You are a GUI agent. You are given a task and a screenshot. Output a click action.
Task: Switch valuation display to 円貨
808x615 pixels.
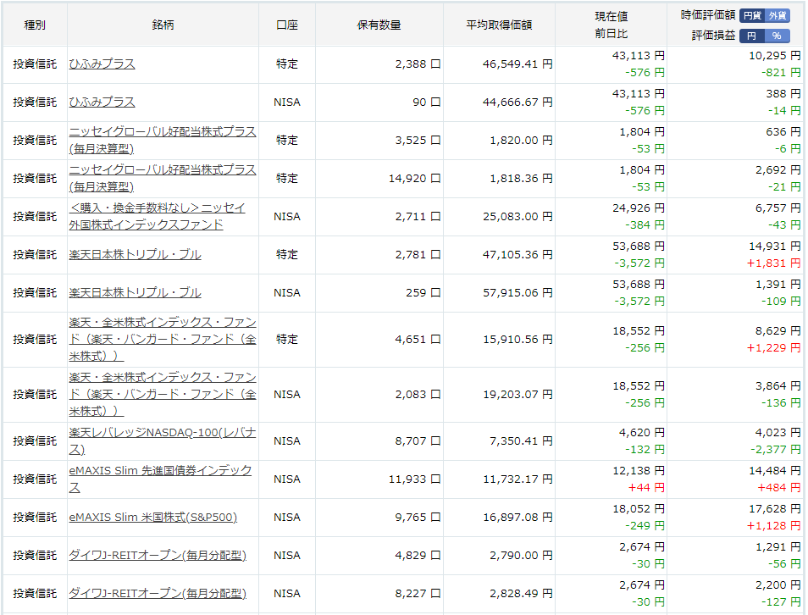point(752,15)
